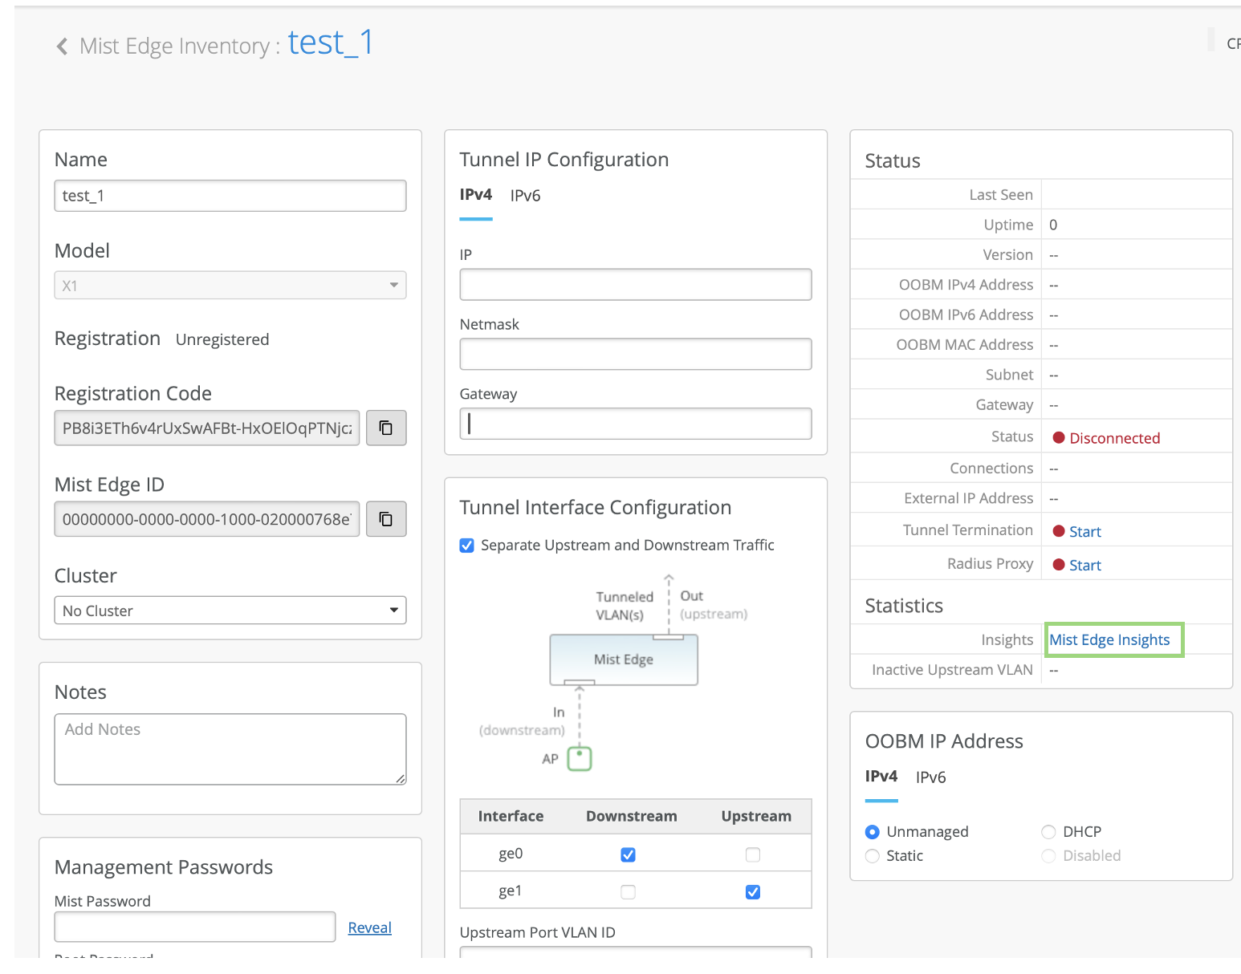The image size is (1241, 974).
Task: Click the back chevron beside Mist Edge Inventory
Action: (x=62, y=47)
